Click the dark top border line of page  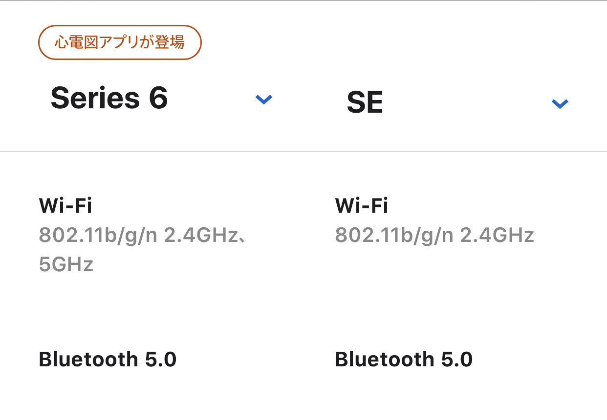303,0
